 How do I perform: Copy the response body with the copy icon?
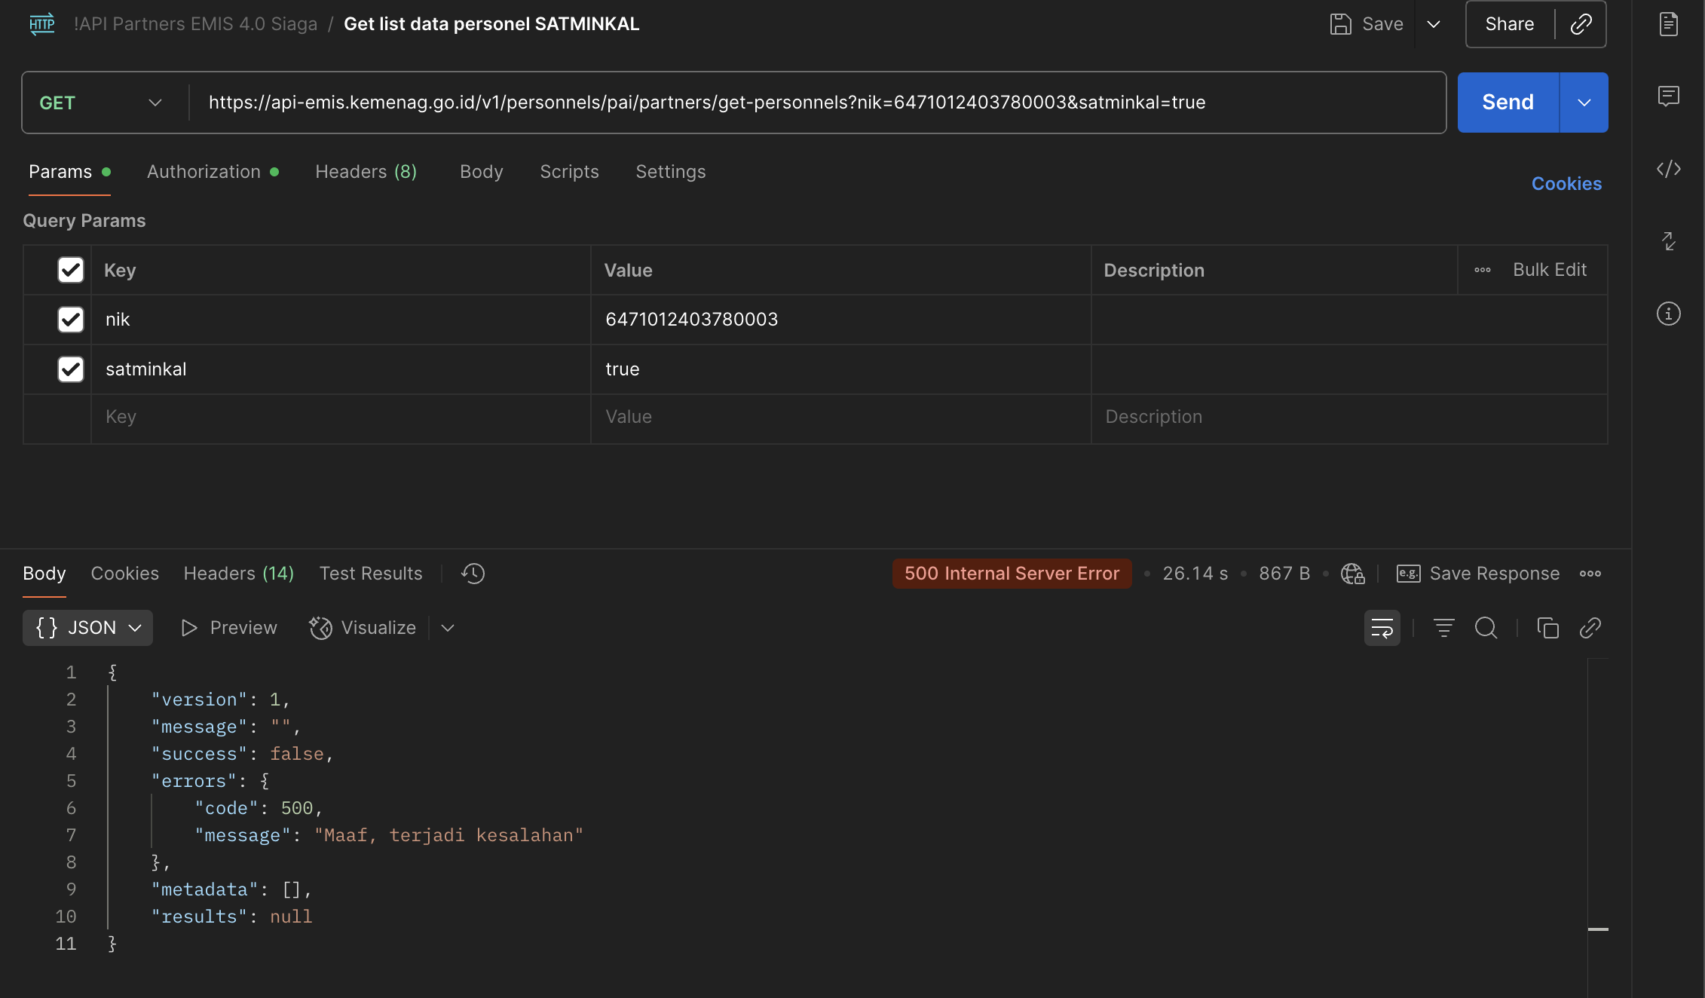[1547, 628]
